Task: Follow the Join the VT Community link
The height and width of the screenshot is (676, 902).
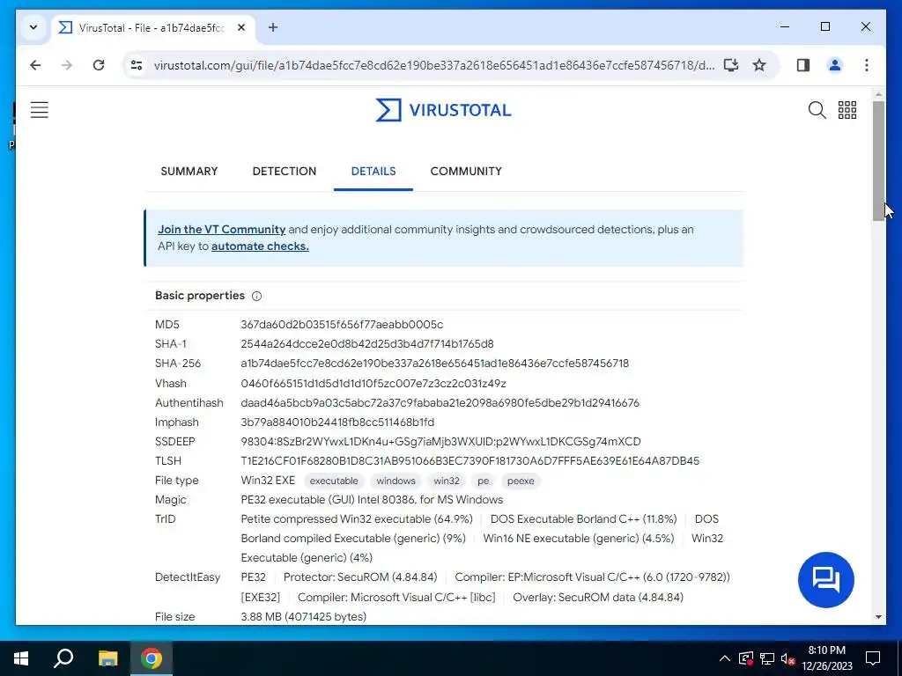Action: point(221,230)
